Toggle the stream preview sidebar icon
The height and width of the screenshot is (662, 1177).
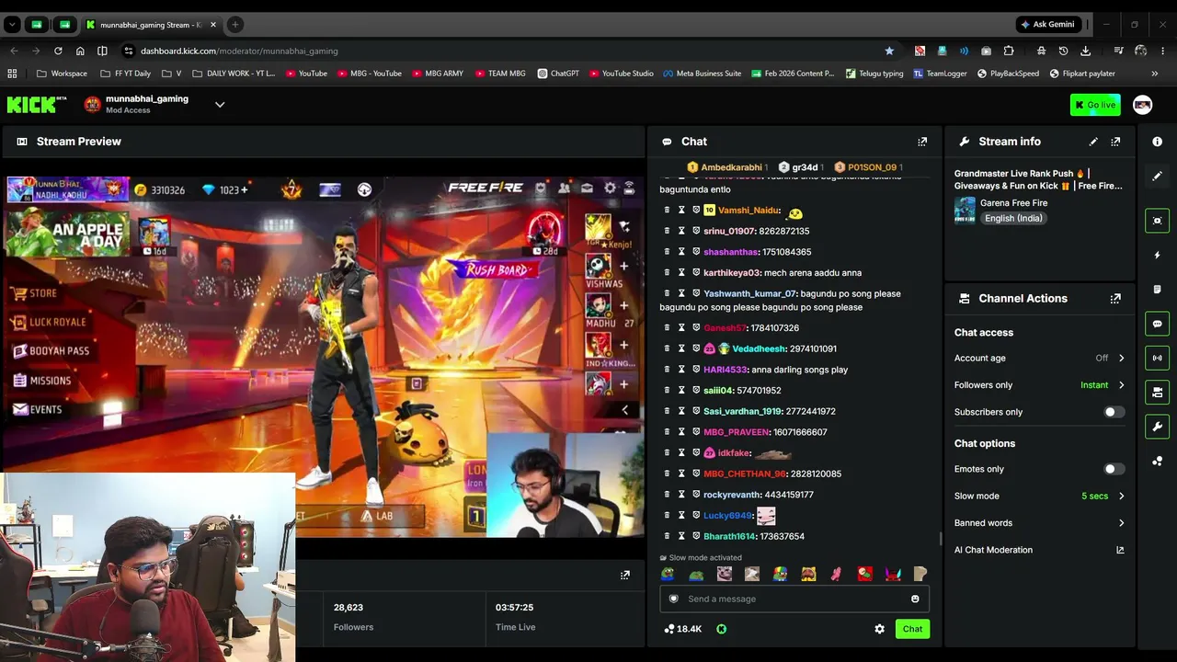[1157, 221]
